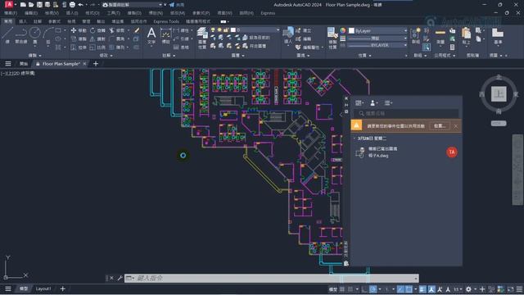Select the Line drawing tool
Image resolution: width=524 pixels, height=295 pixels.
click(7, 35)
